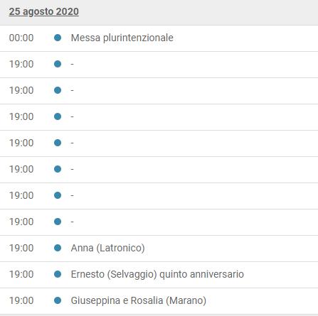Click 19:00 time in row directly below Messa plurintenzionale
This screenshot has height=316, width=318.
click(21, 64)
